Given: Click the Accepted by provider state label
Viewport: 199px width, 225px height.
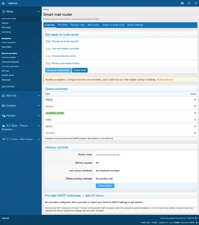Looking at the screenshot, I should [55, 113].
